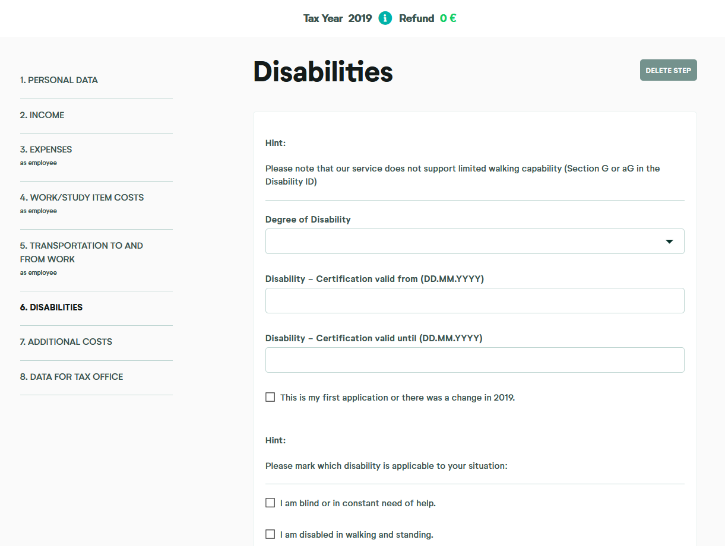Open the Degree of Disability select box
Screen dimensions: 725x546
click(463, 242)
